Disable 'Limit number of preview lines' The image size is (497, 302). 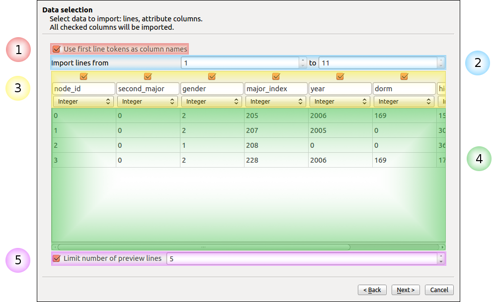click(57, 258)
